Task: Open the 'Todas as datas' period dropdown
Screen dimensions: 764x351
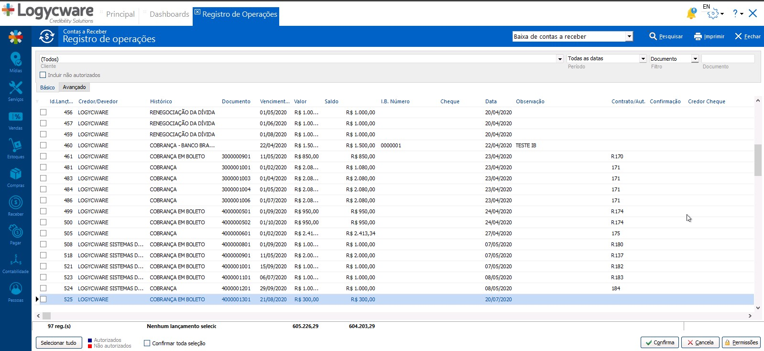Action: [643, 59]
